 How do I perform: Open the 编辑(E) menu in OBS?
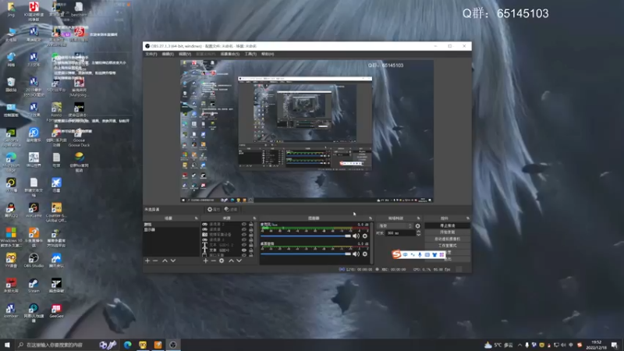pyautogui.click(x=168, y=54)
